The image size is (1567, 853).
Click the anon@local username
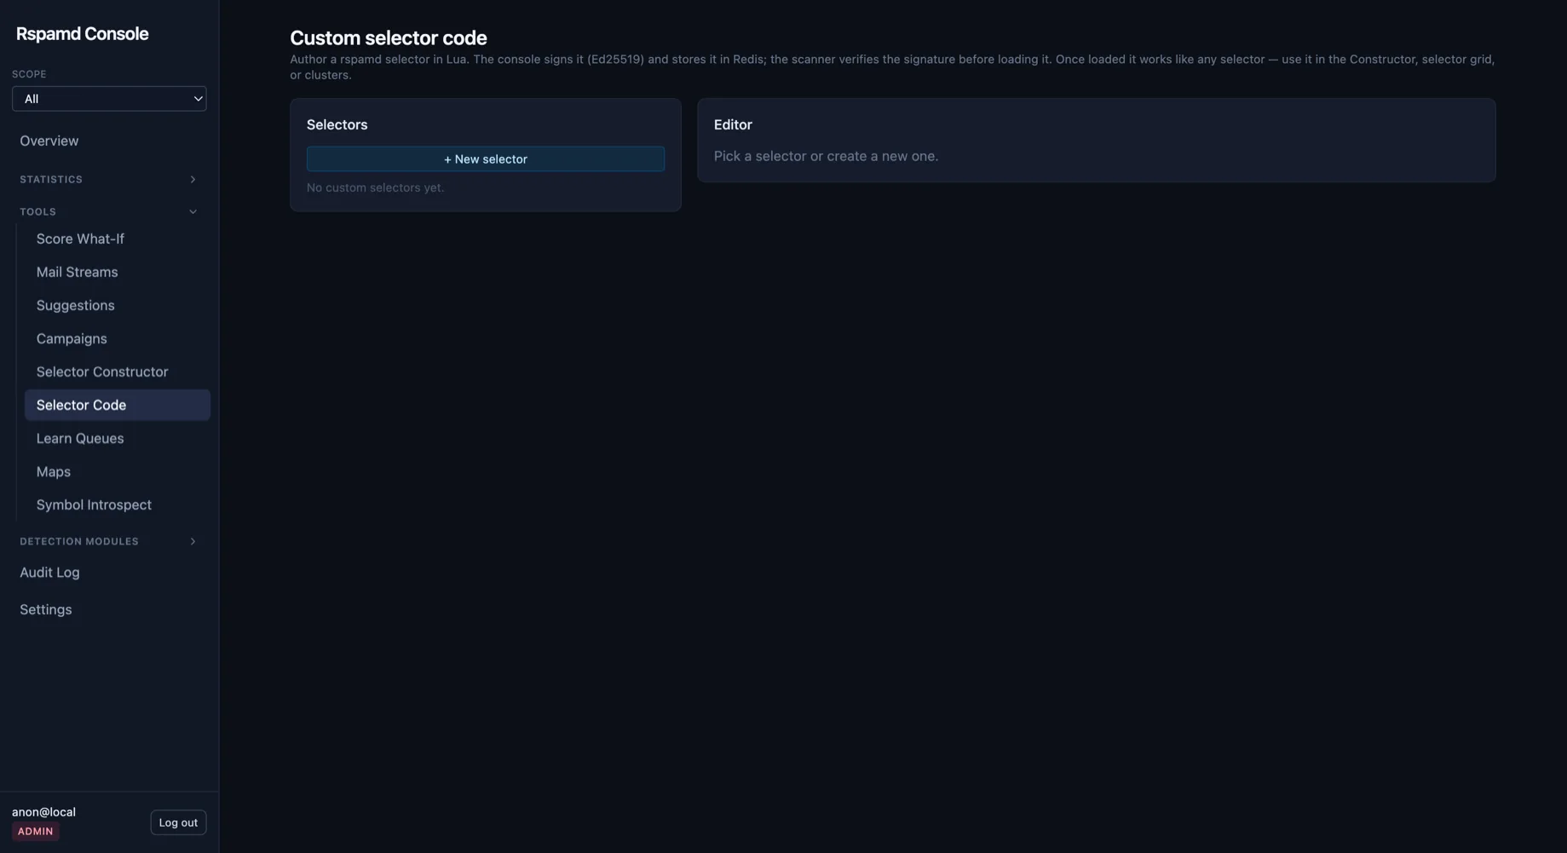43,813
